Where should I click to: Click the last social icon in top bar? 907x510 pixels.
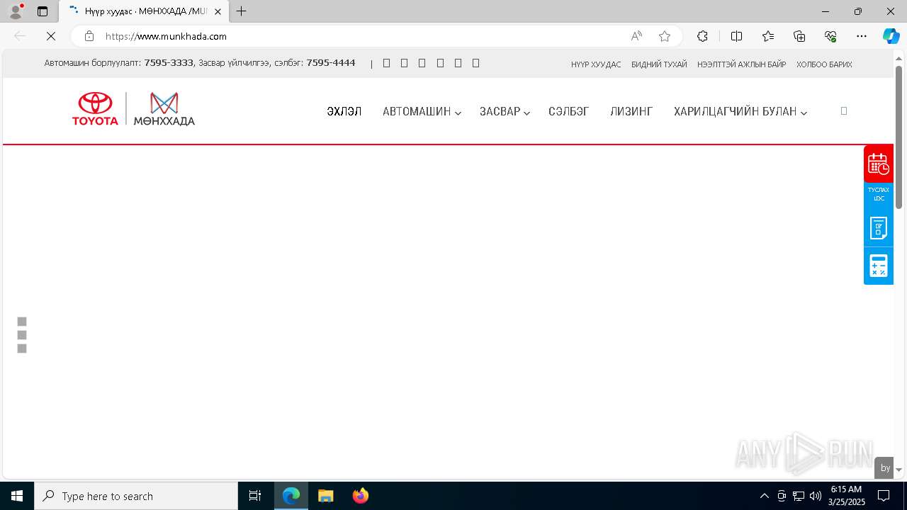(x=475, y=63)
